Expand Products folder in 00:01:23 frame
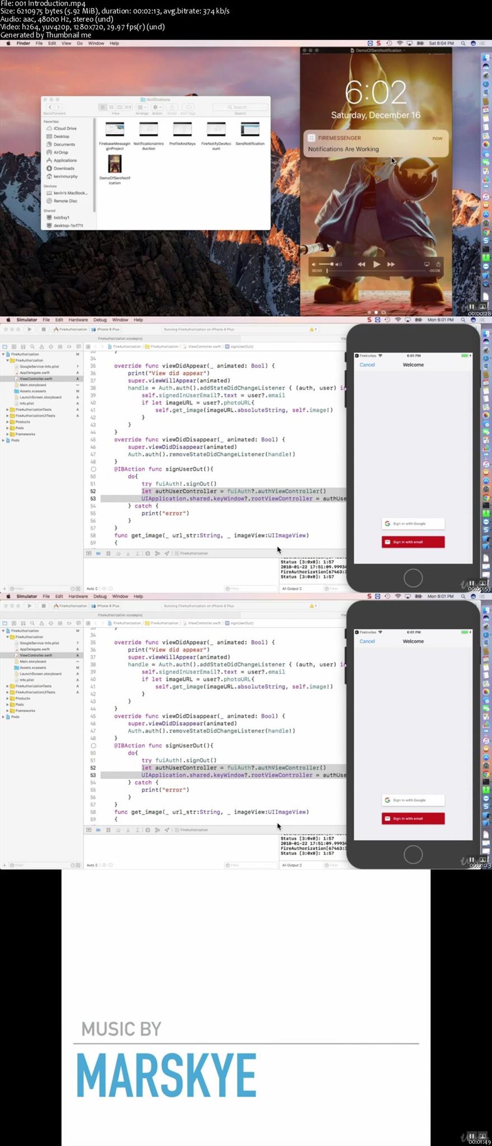Viewport: 492px width, 1146px height. coord(7,698)
